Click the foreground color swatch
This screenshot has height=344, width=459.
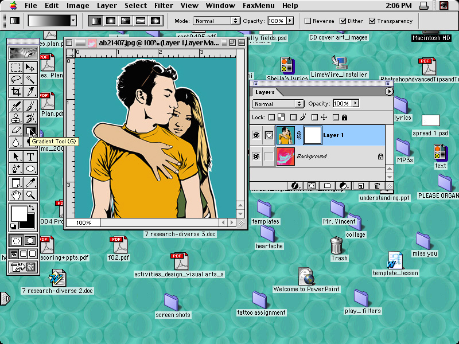tap(19, 213)
